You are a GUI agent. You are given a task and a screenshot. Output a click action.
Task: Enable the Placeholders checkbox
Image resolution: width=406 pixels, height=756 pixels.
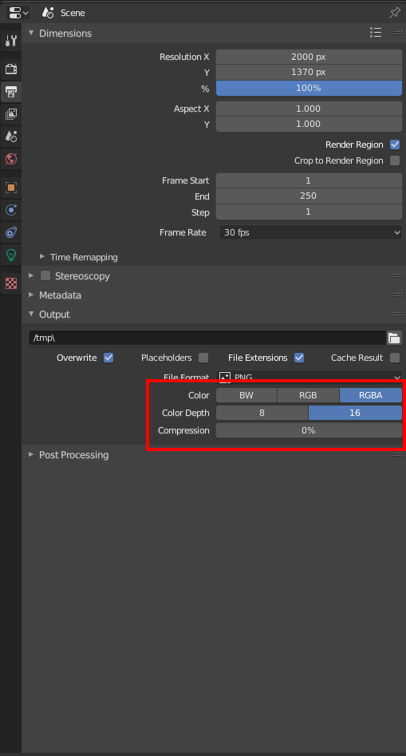click(x=203, y=358)
